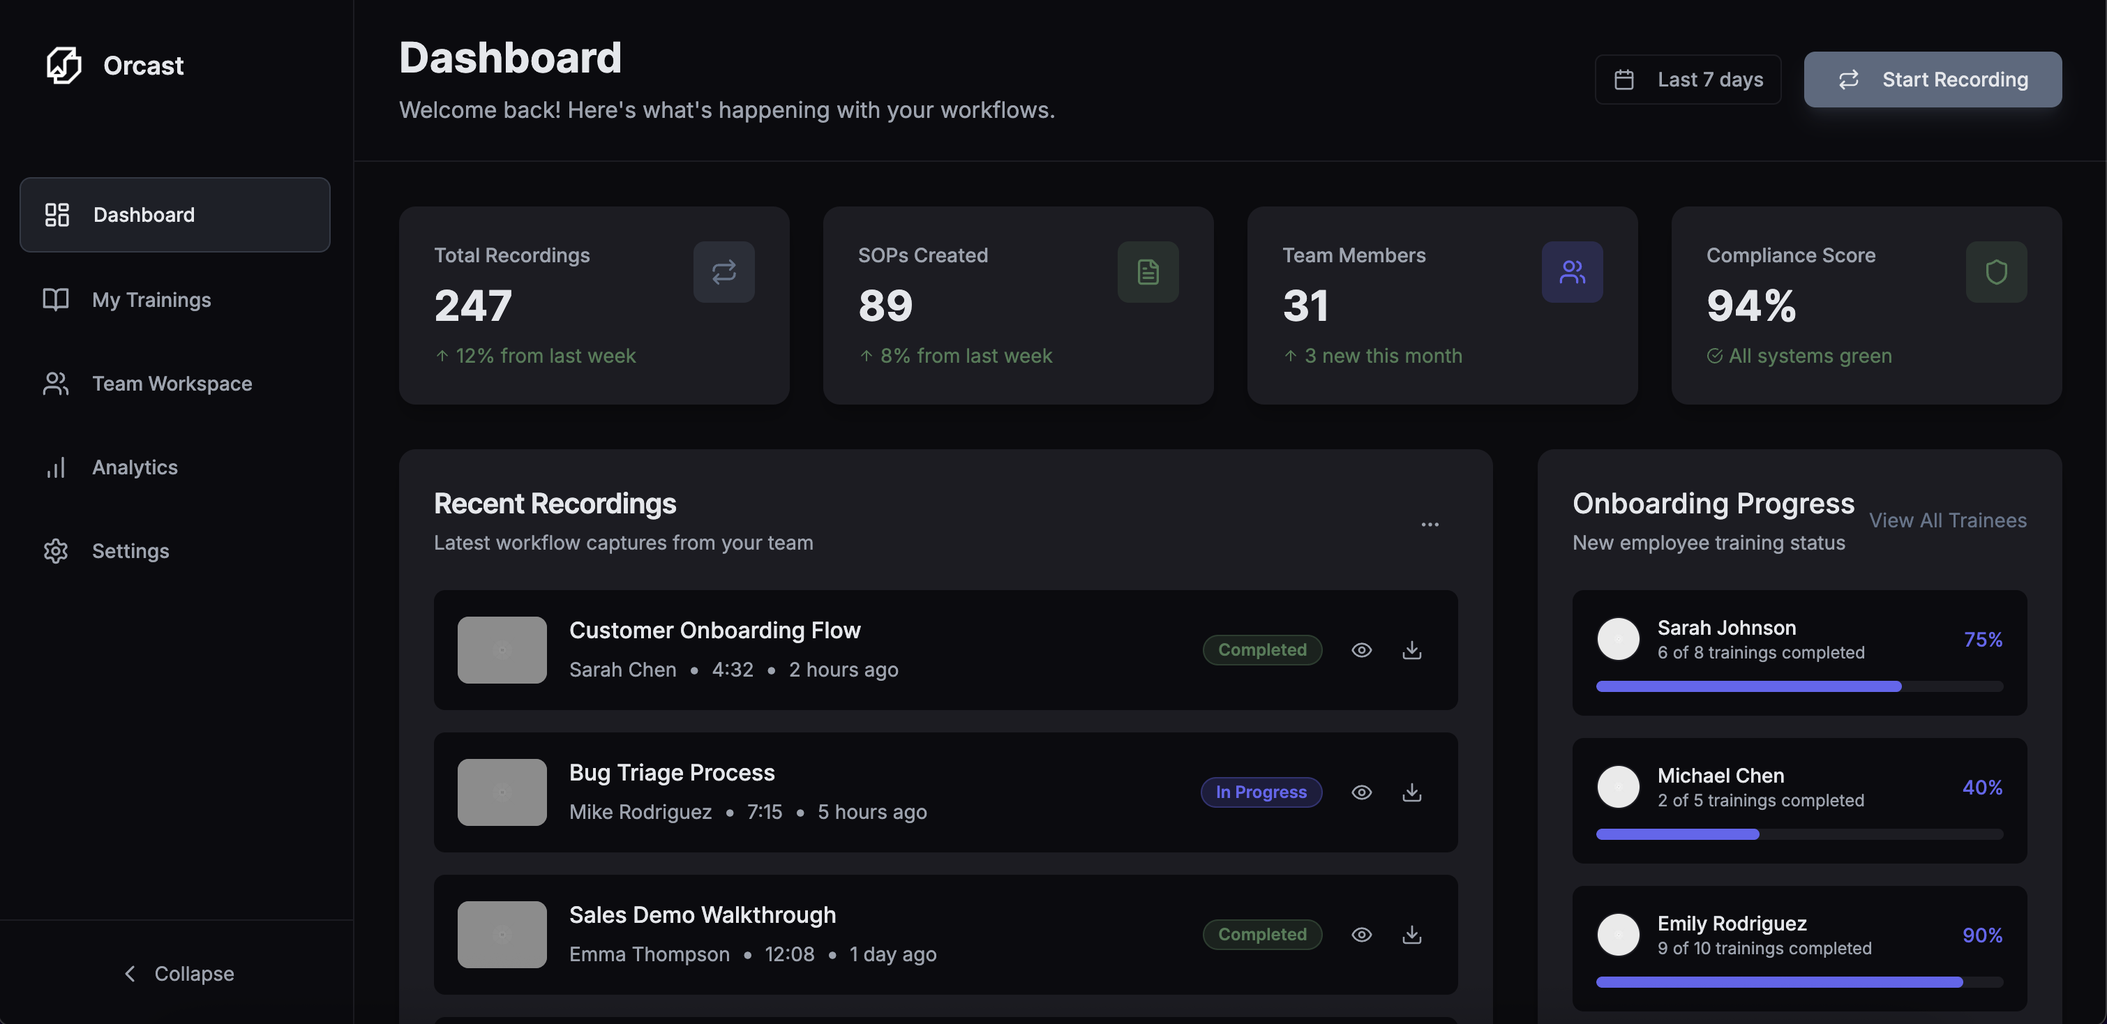Open Recent Recordings more options menu
This screenshot has height=1024, width=2107.
click(x=1430, y=525)
